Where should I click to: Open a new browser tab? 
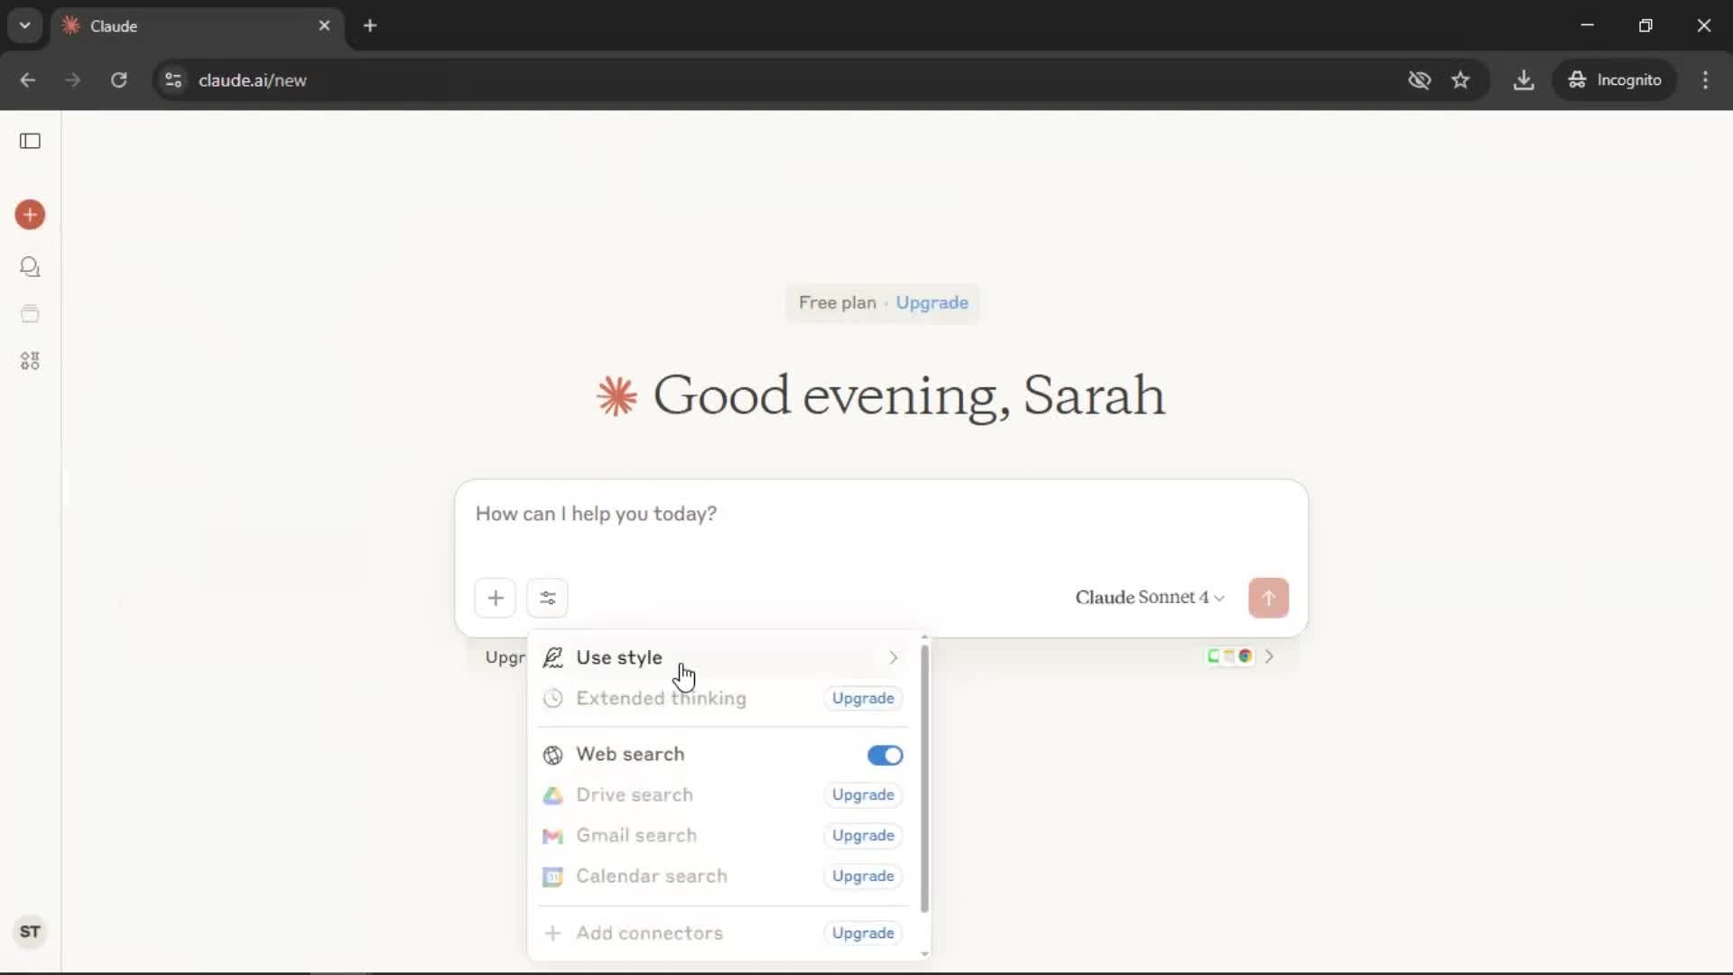pos(370,26)
